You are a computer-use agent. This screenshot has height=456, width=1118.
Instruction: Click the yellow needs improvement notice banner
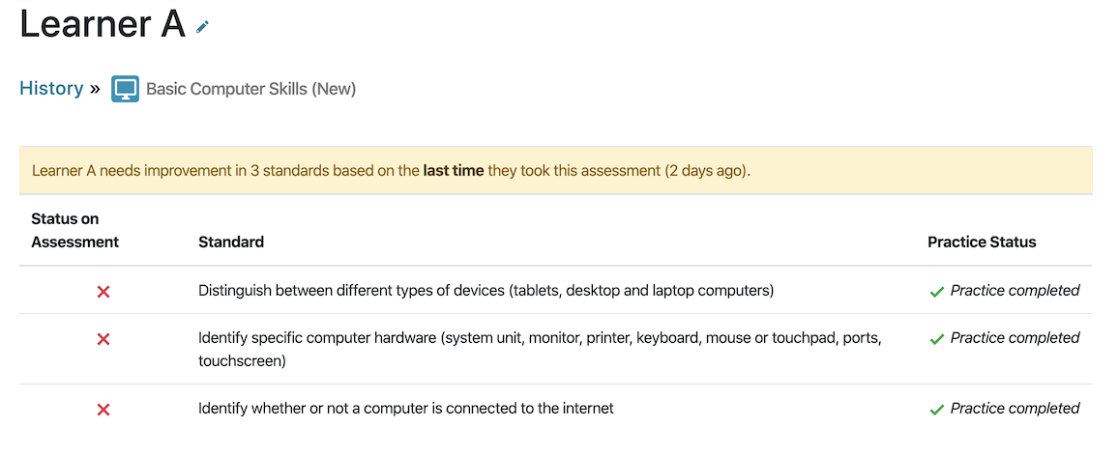point(555,171)
